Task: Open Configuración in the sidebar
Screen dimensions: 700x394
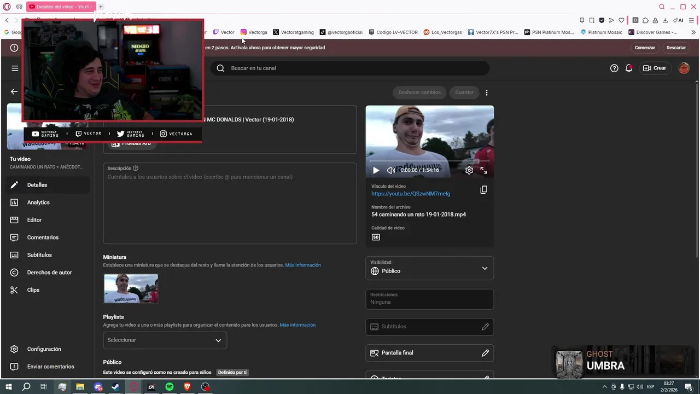Action: pyautogui.click(x=48, y=349)
